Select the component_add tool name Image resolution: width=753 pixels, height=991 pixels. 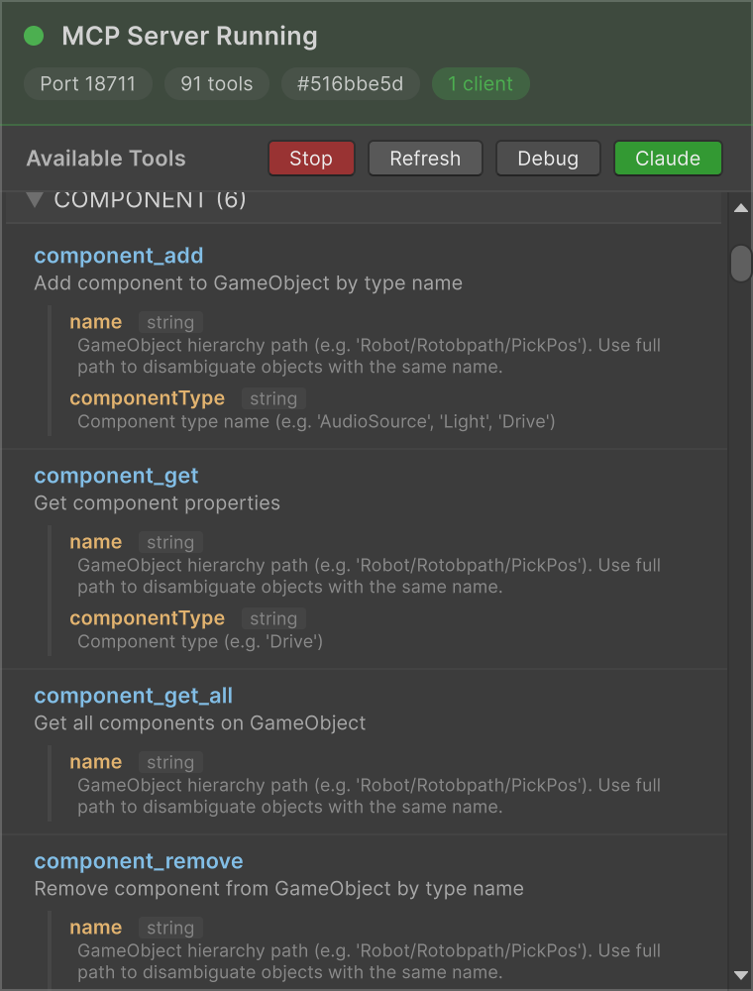tap(119, 256)
